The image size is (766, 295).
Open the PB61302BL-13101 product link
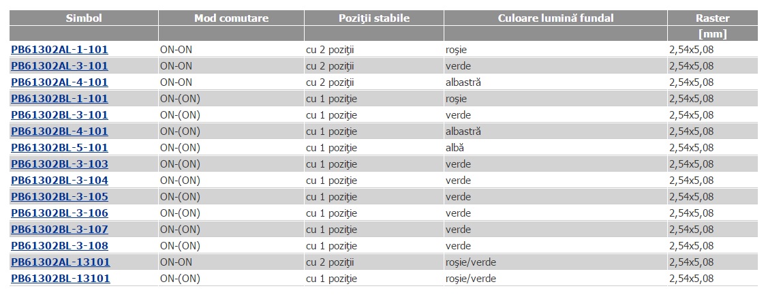tap(61, 279)
